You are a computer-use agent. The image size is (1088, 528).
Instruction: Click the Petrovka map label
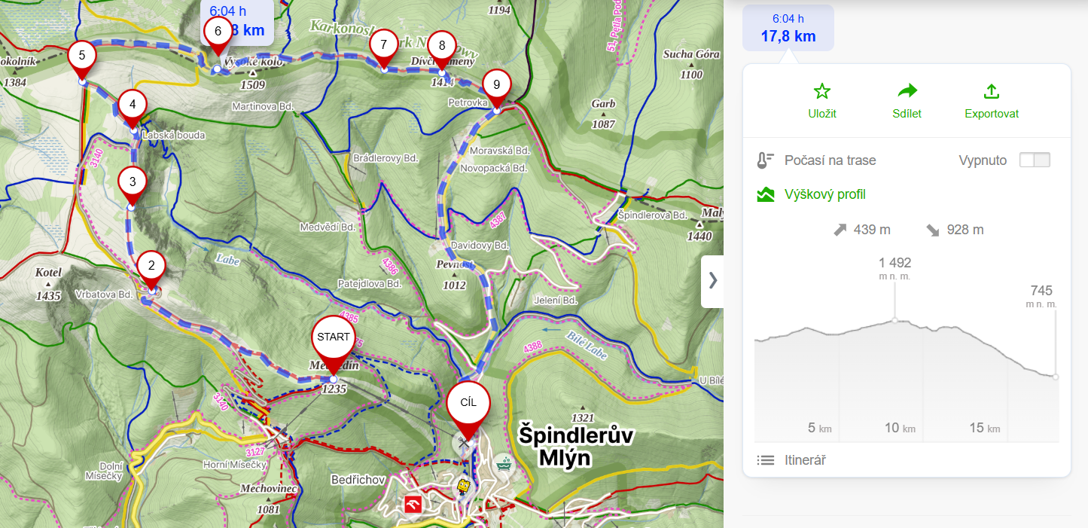click(x=468, y=102)
